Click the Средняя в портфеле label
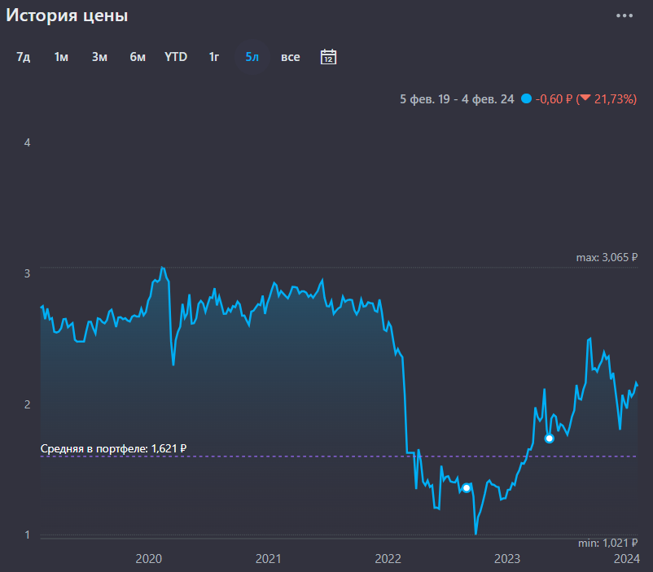 coord(114,448)
